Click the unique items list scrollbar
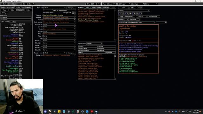203x114 pixels. pyautogui.click(x=115, y=66)
